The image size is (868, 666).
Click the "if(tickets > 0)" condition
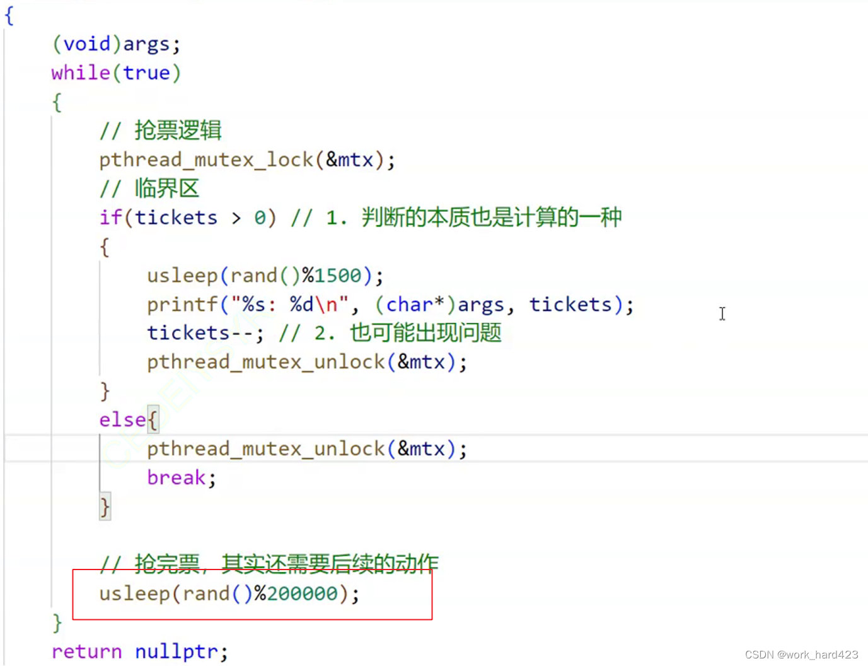pyautogui.click(x=188, y=218)
